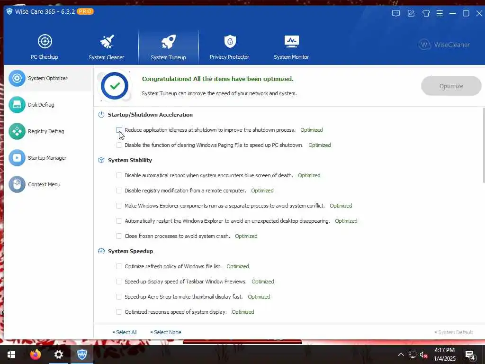This screenshot has width=485, height=364.
Task: Open the System Cleaner broom icon
Action: pyautogui.click(x=107, y=42)
